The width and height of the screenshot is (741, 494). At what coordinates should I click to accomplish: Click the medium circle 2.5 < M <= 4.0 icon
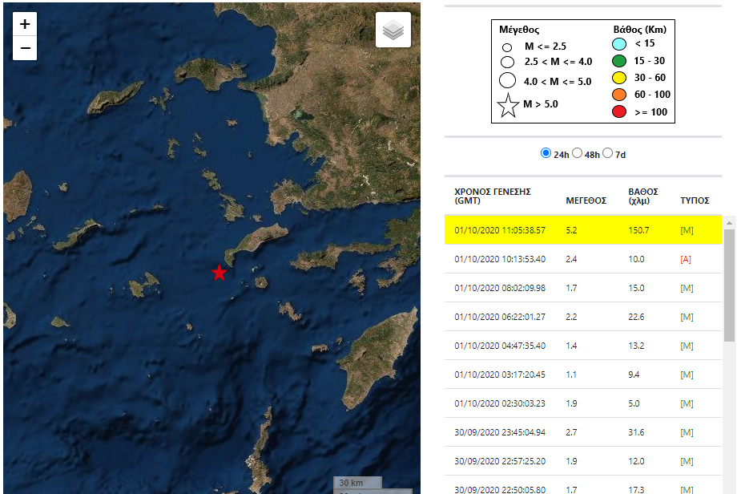click(507, 62)
